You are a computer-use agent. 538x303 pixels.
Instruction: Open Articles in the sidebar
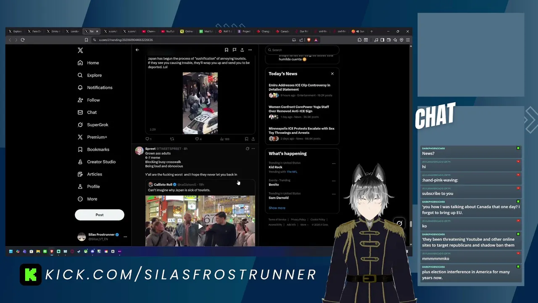[x=90, y=174]
